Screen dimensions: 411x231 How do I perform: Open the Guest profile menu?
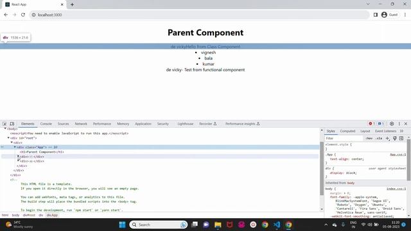[390, 15]
